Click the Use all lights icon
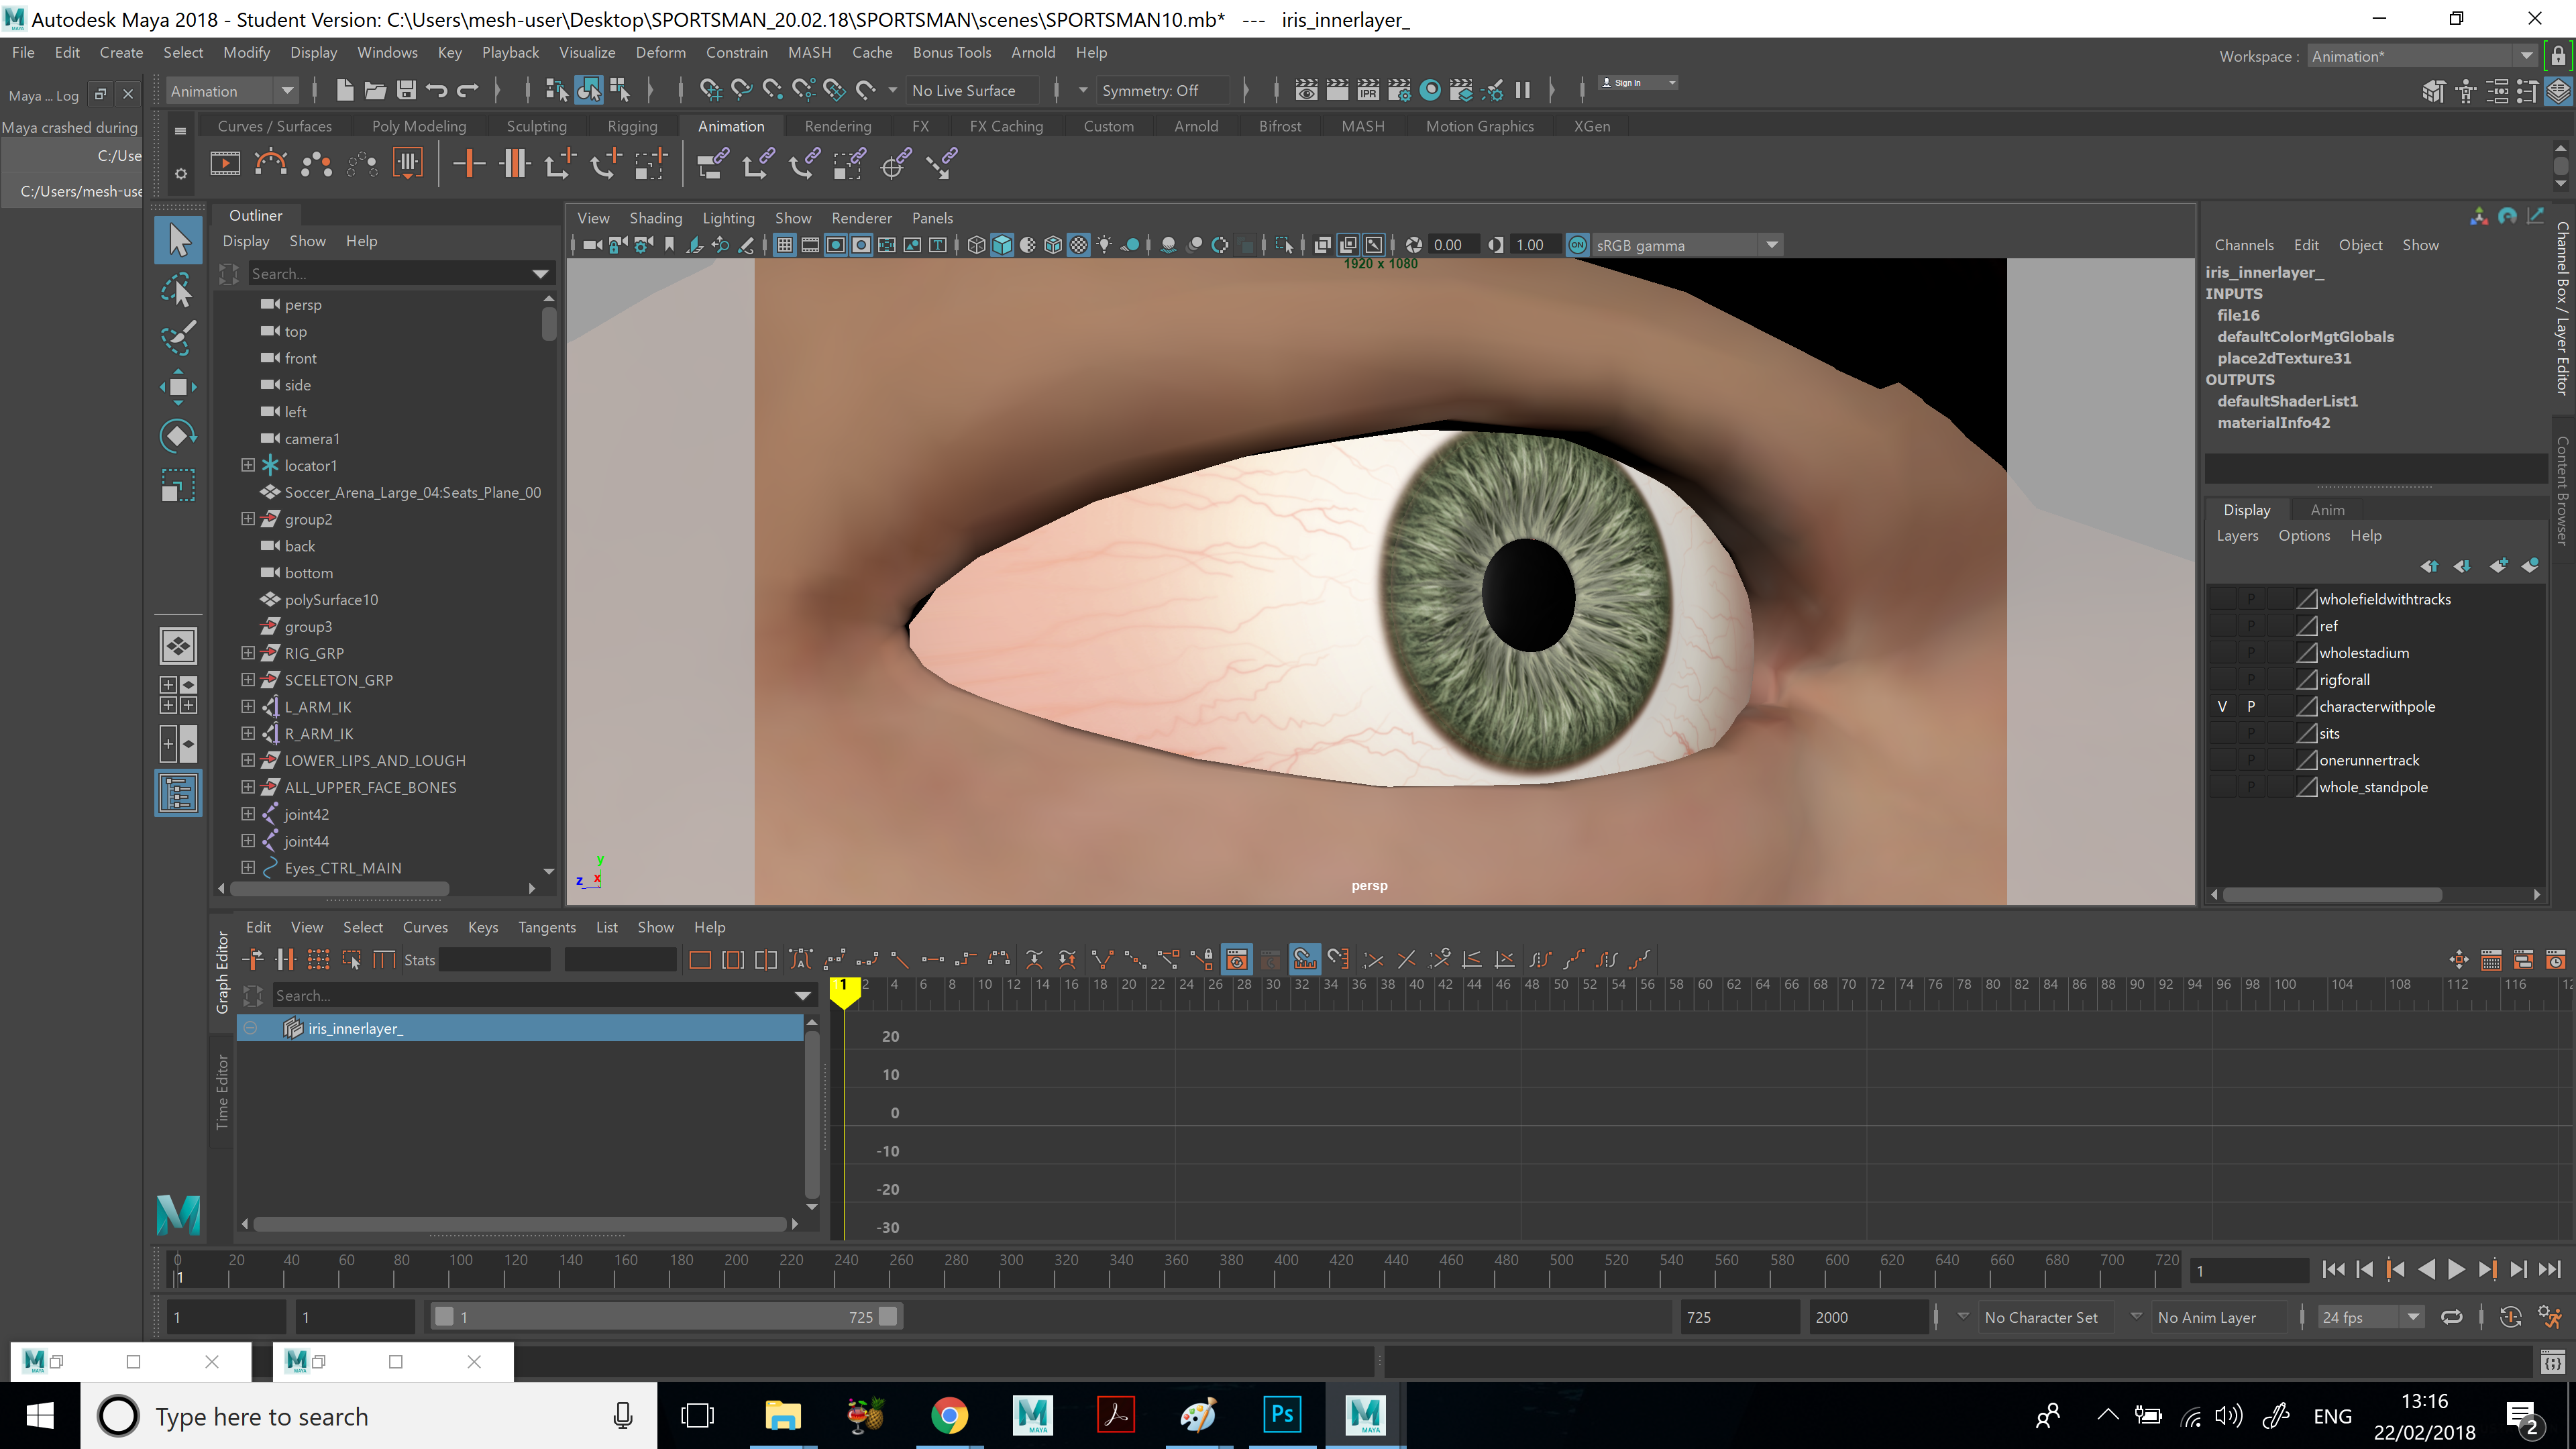2576x1449 pixels. [1104, 245]
